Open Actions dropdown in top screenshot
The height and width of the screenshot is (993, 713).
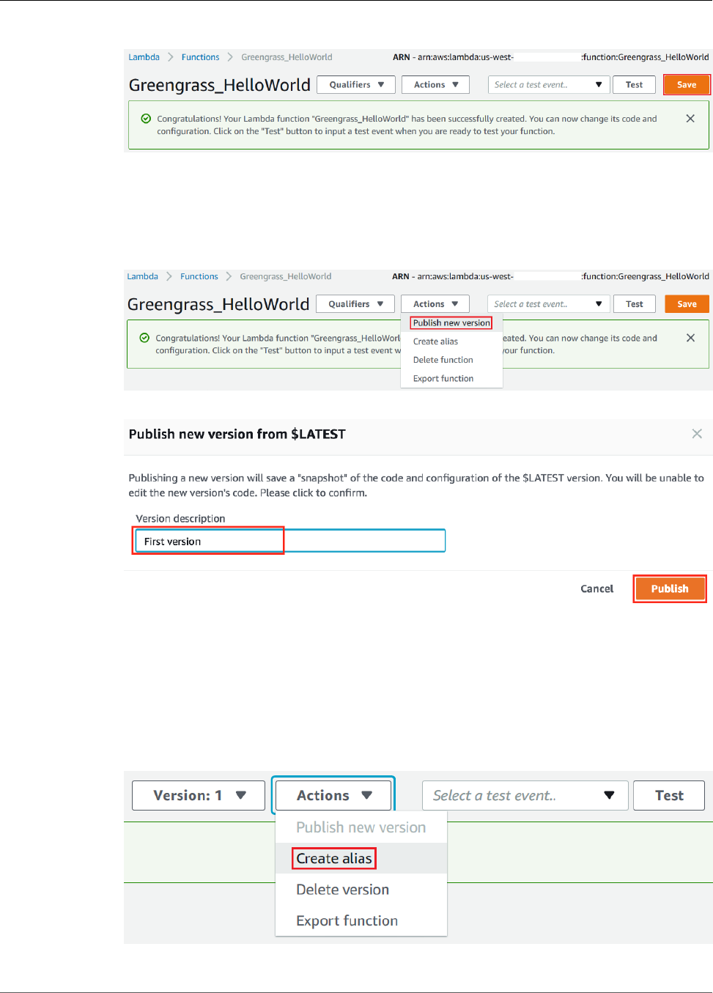pyautogui.click(x=435, y=85)
